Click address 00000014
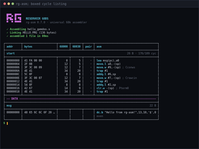The image size is (199, 149). 13,85
